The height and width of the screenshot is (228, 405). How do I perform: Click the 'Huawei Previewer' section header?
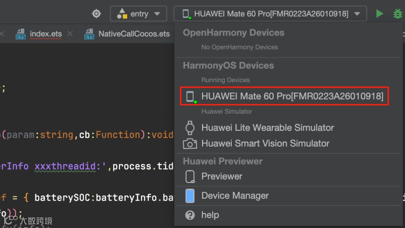pos(223,161)
